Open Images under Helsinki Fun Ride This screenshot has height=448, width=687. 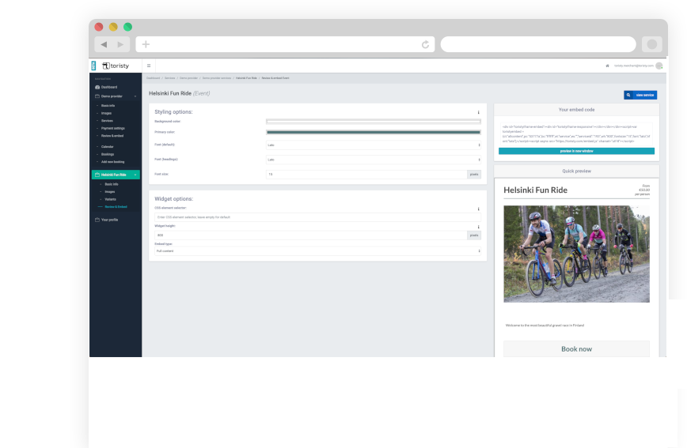(110, 192)
